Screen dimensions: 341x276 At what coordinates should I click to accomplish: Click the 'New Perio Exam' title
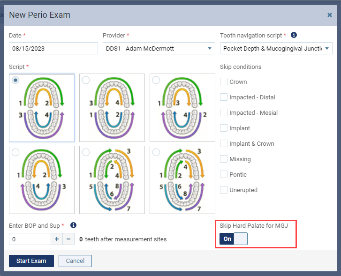[39, 15]
